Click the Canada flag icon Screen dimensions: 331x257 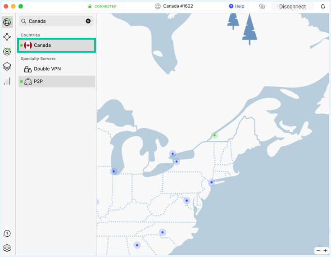click(28, 45)
